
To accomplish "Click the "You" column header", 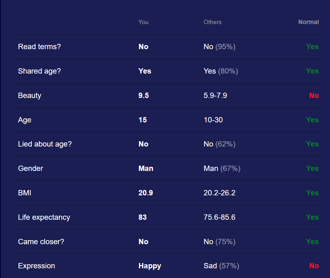I will click(x=143, y=22).
